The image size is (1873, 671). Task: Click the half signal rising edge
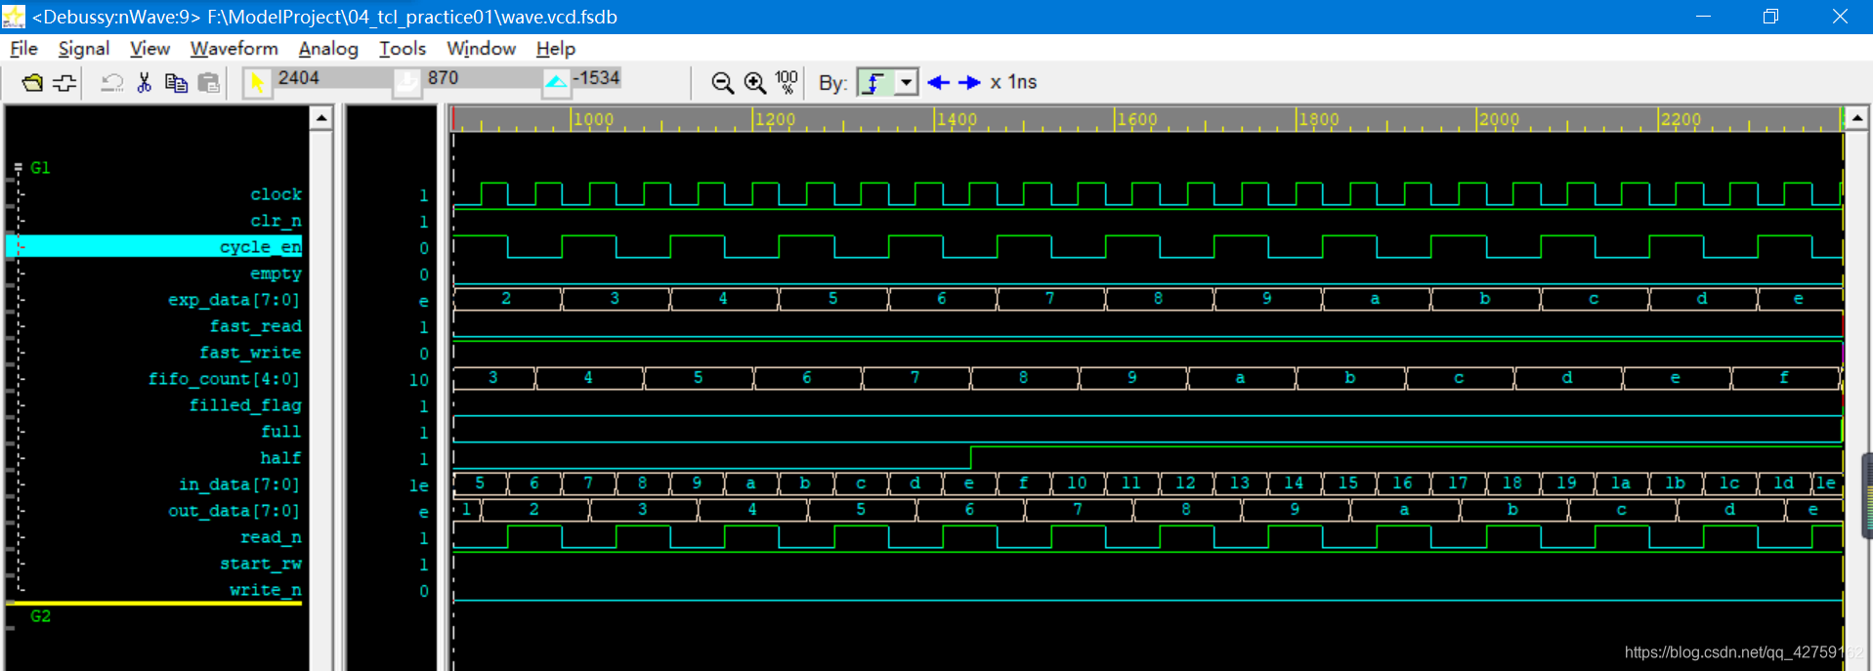click(x=971, y=457)
